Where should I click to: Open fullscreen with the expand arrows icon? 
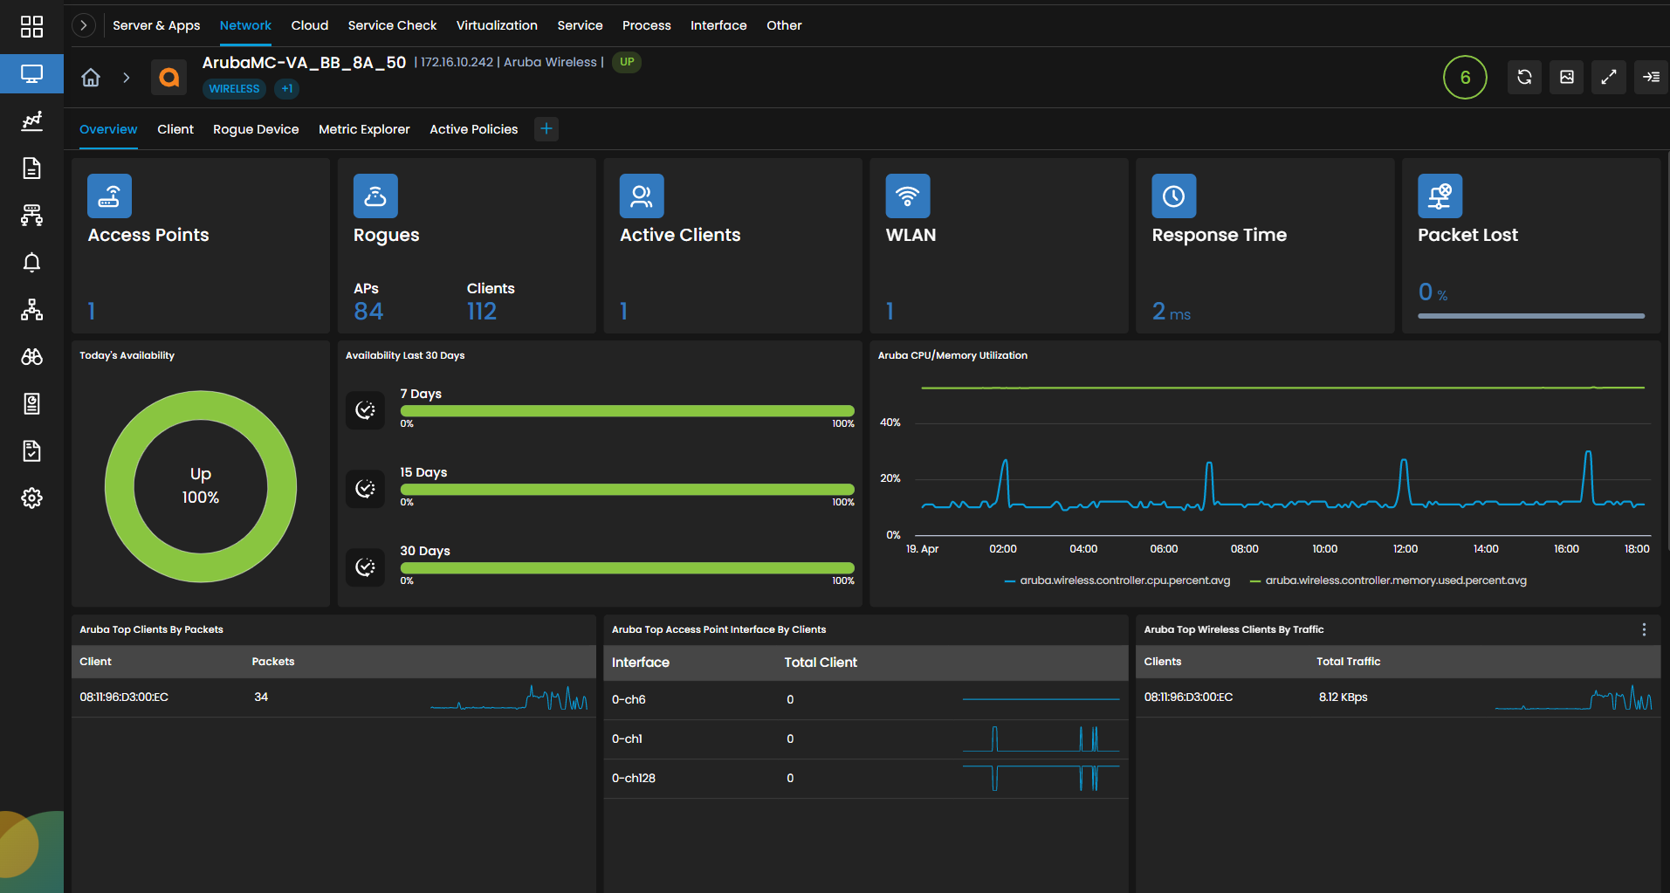pyautogui.click(x=1609, y=77)
